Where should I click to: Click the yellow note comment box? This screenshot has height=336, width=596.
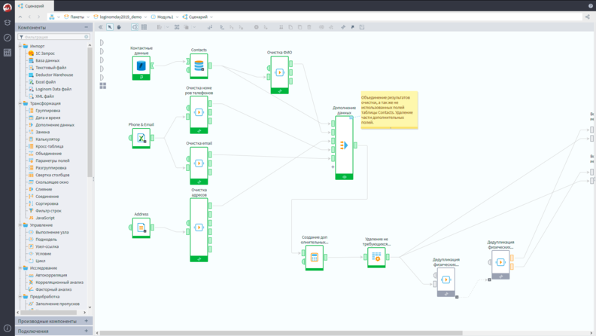coord(389,110)
